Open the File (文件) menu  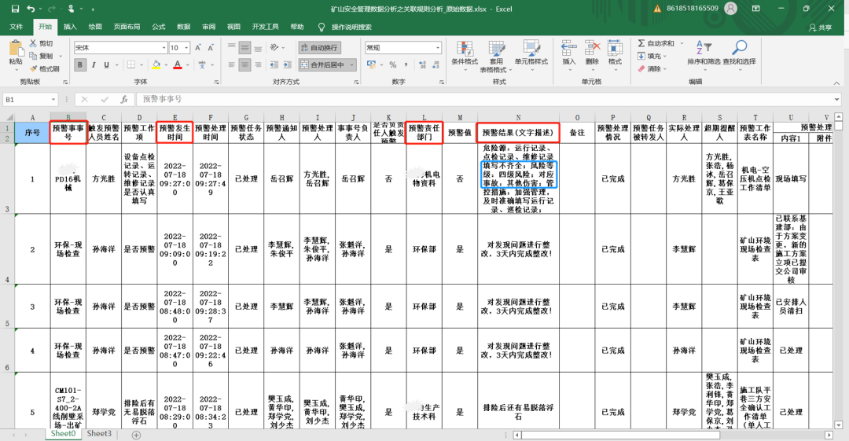point(17,27)
